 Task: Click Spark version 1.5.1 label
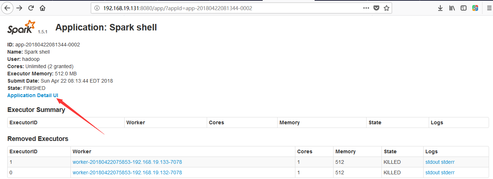43,32
